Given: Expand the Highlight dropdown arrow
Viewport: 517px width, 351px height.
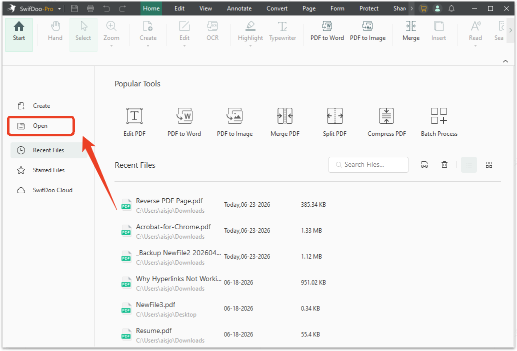Looking at the screenshot, I should pyautogui.click(x=250, y=46).
